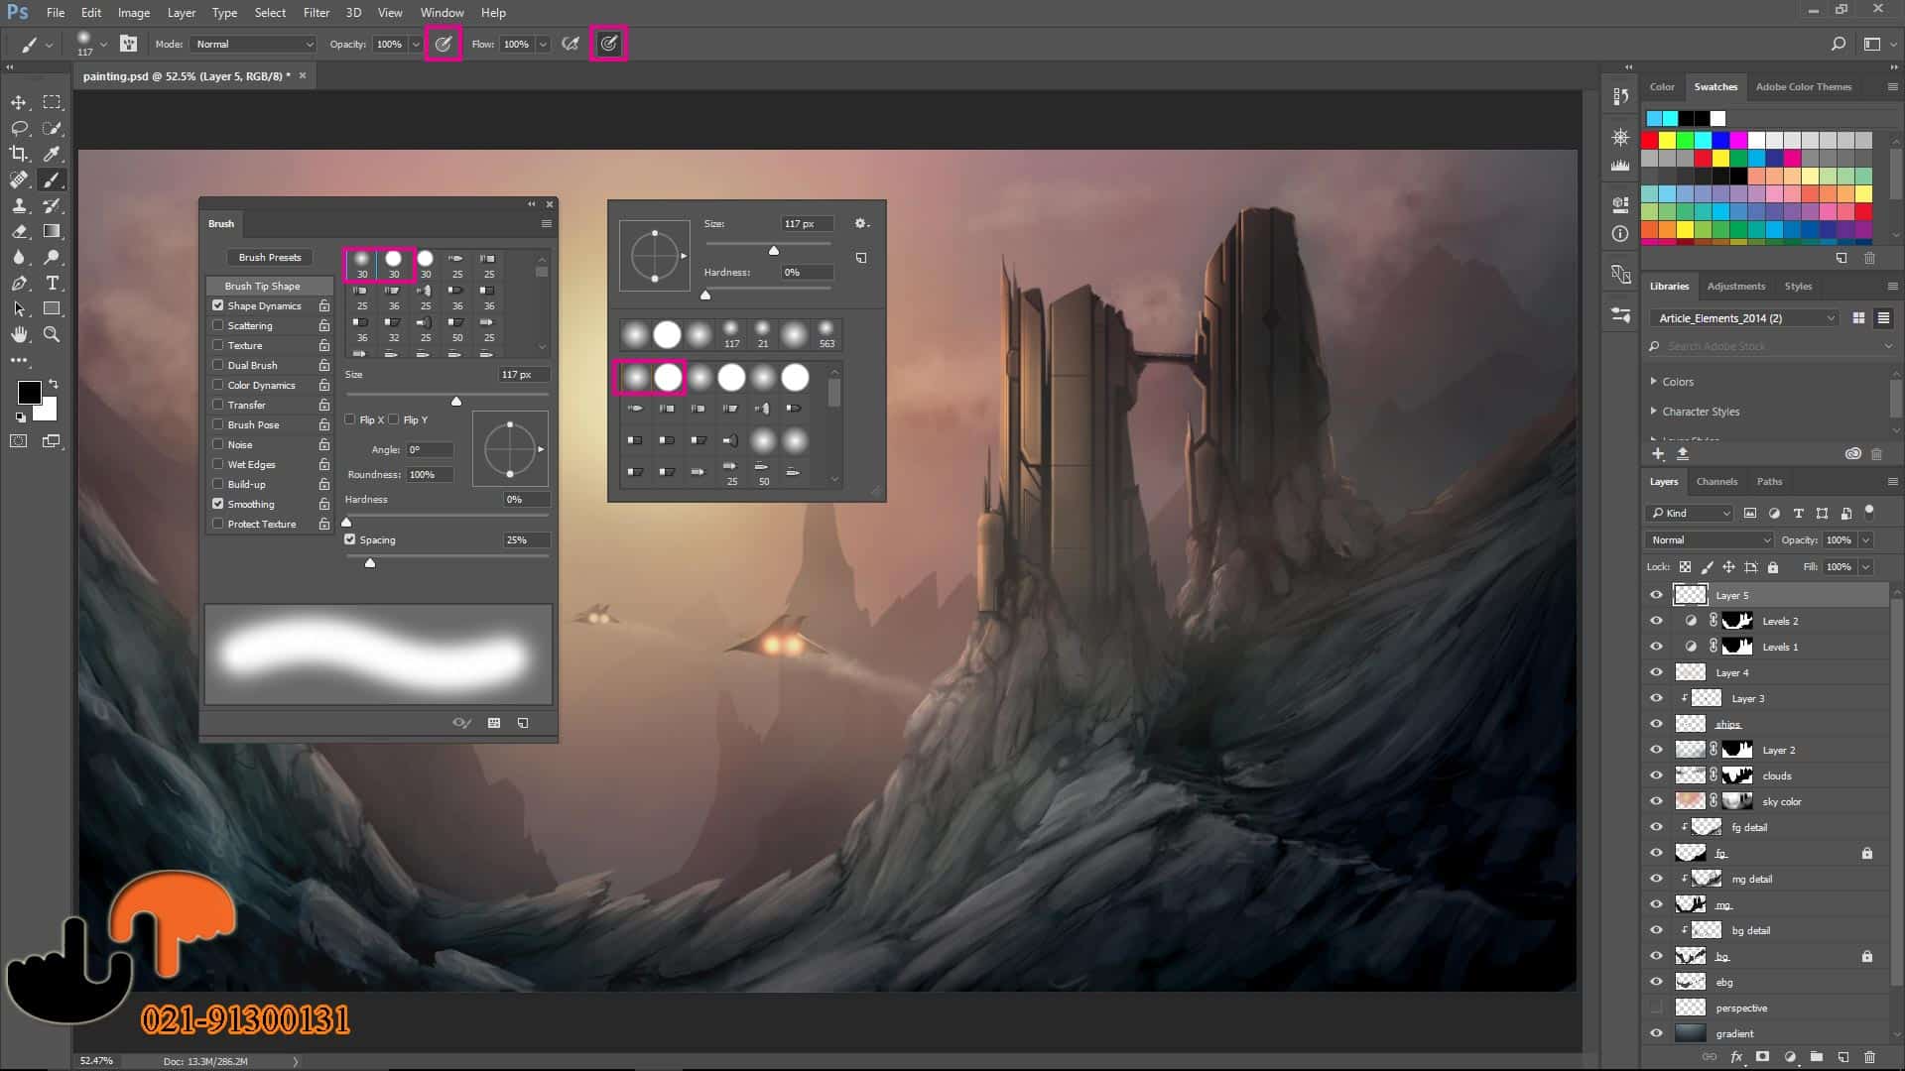Select the Hand tool

coord(19,334)
